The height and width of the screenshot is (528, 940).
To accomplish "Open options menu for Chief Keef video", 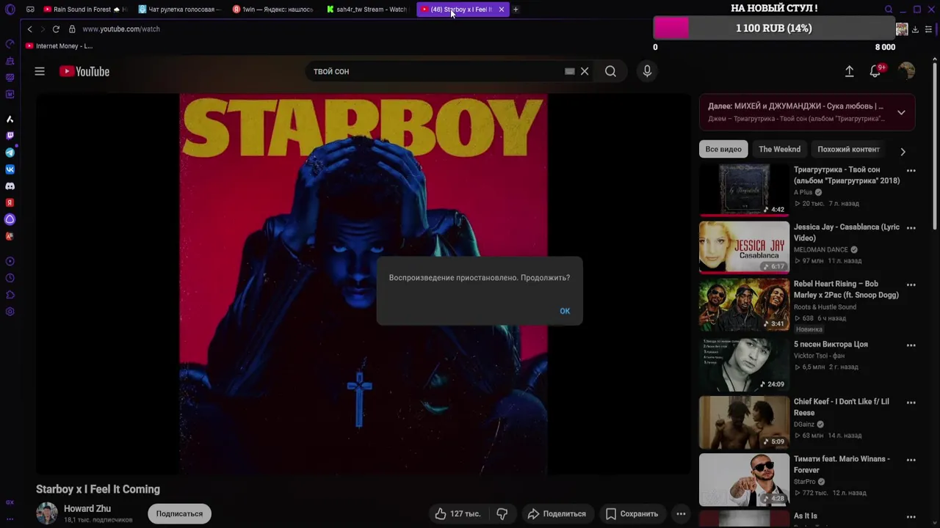I will pos(911,403).
